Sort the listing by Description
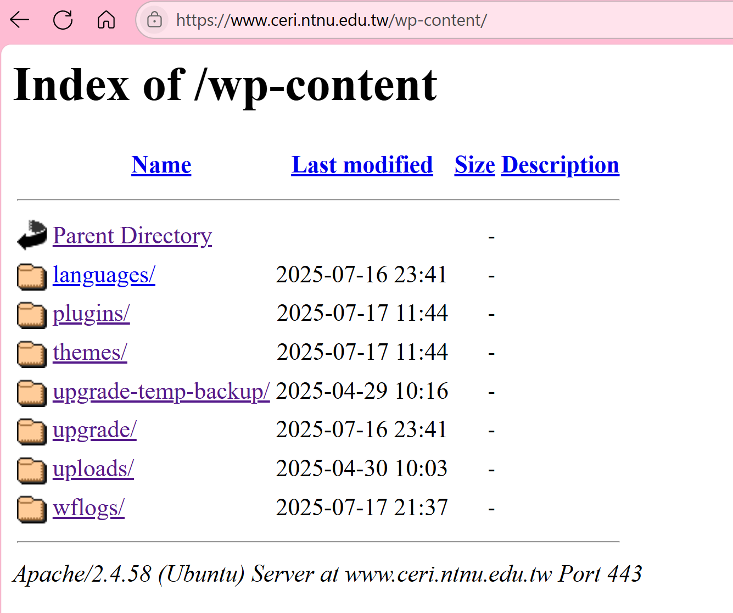The height and width of the screenshot is (613, 733). click(x=561, y=165)
